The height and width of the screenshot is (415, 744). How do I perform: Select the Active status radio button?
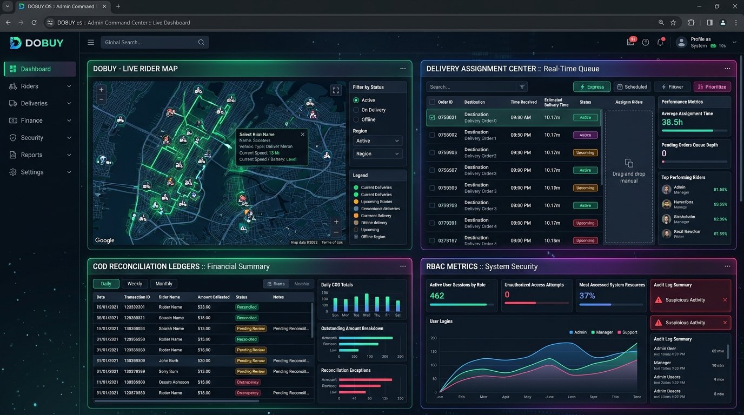(x=356, y=100)
